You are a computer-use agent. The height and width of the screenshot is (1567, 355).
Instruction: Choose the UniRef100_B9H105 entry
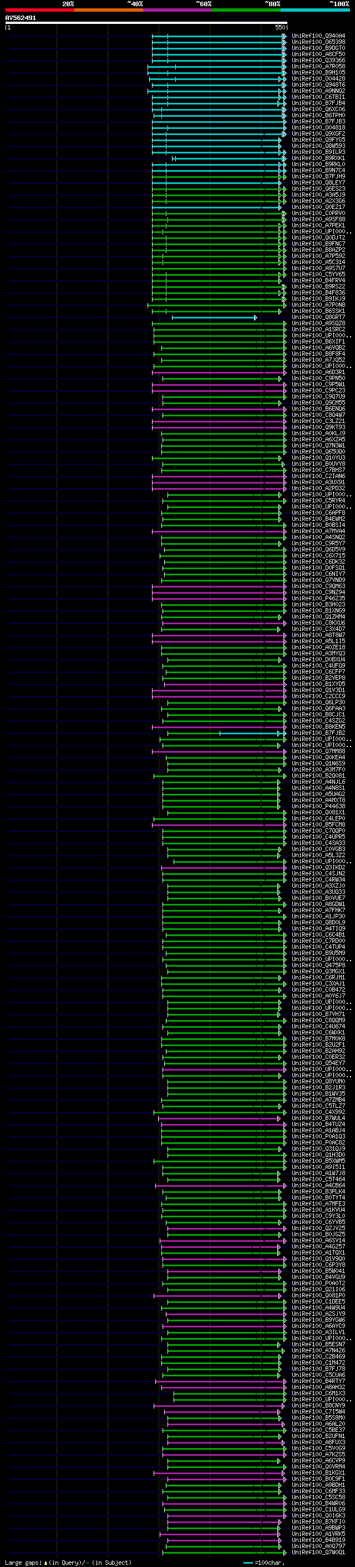coord(318,72)
